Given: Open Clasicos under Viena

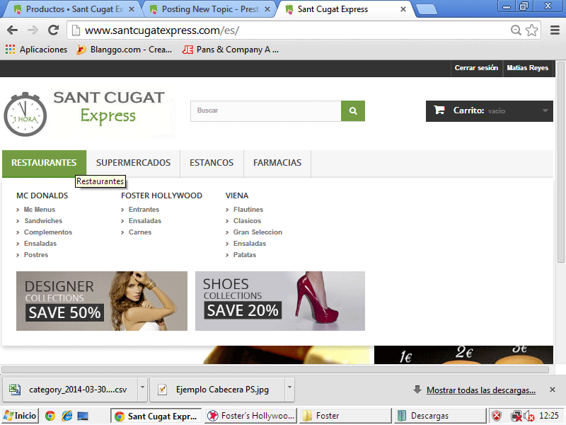Looking at the screenshot, I should 247,221.
